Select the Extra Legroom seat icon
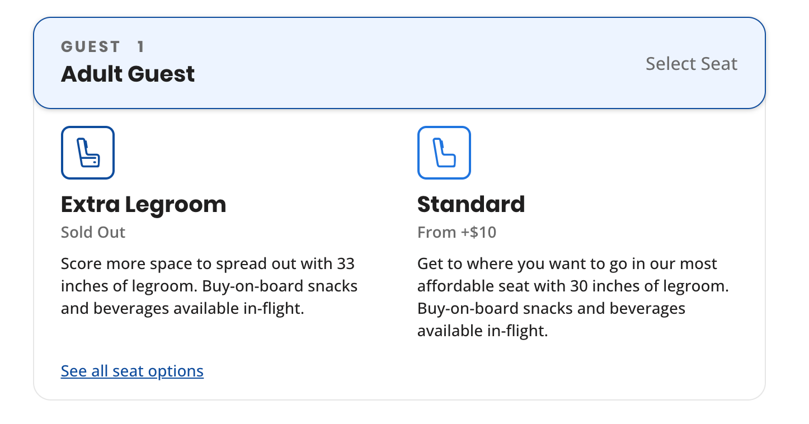The image size is (809, 424). tap(88, 153)
